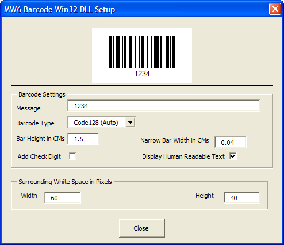The height and width of the screenshot is (245, 284).
Task: Click the Barcode Type label
Action: tap(35, 123)
